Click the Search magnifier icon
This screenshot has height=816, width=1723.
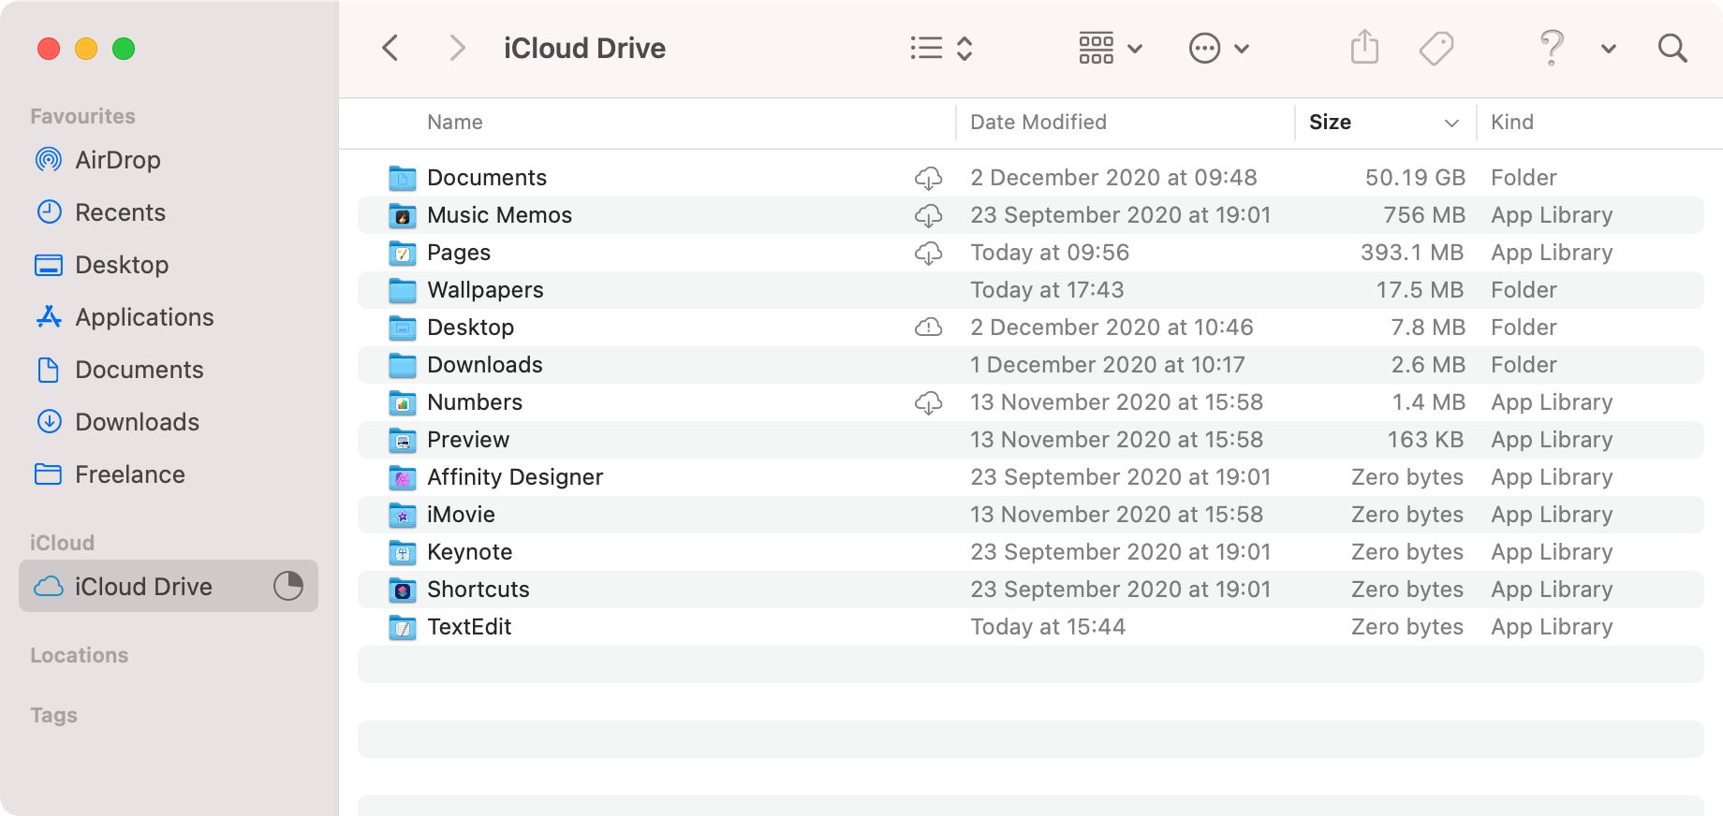(1672, 48)
